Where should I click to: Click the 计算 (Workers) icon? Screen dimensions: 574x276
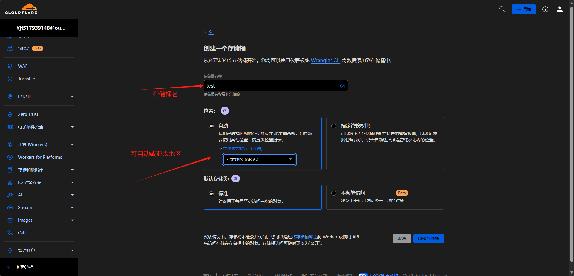click(10, 145)
